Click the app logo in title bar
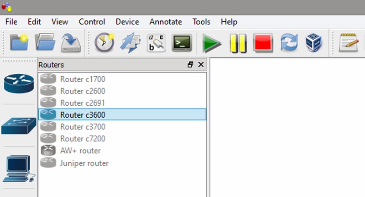 [x=6, y=7]
